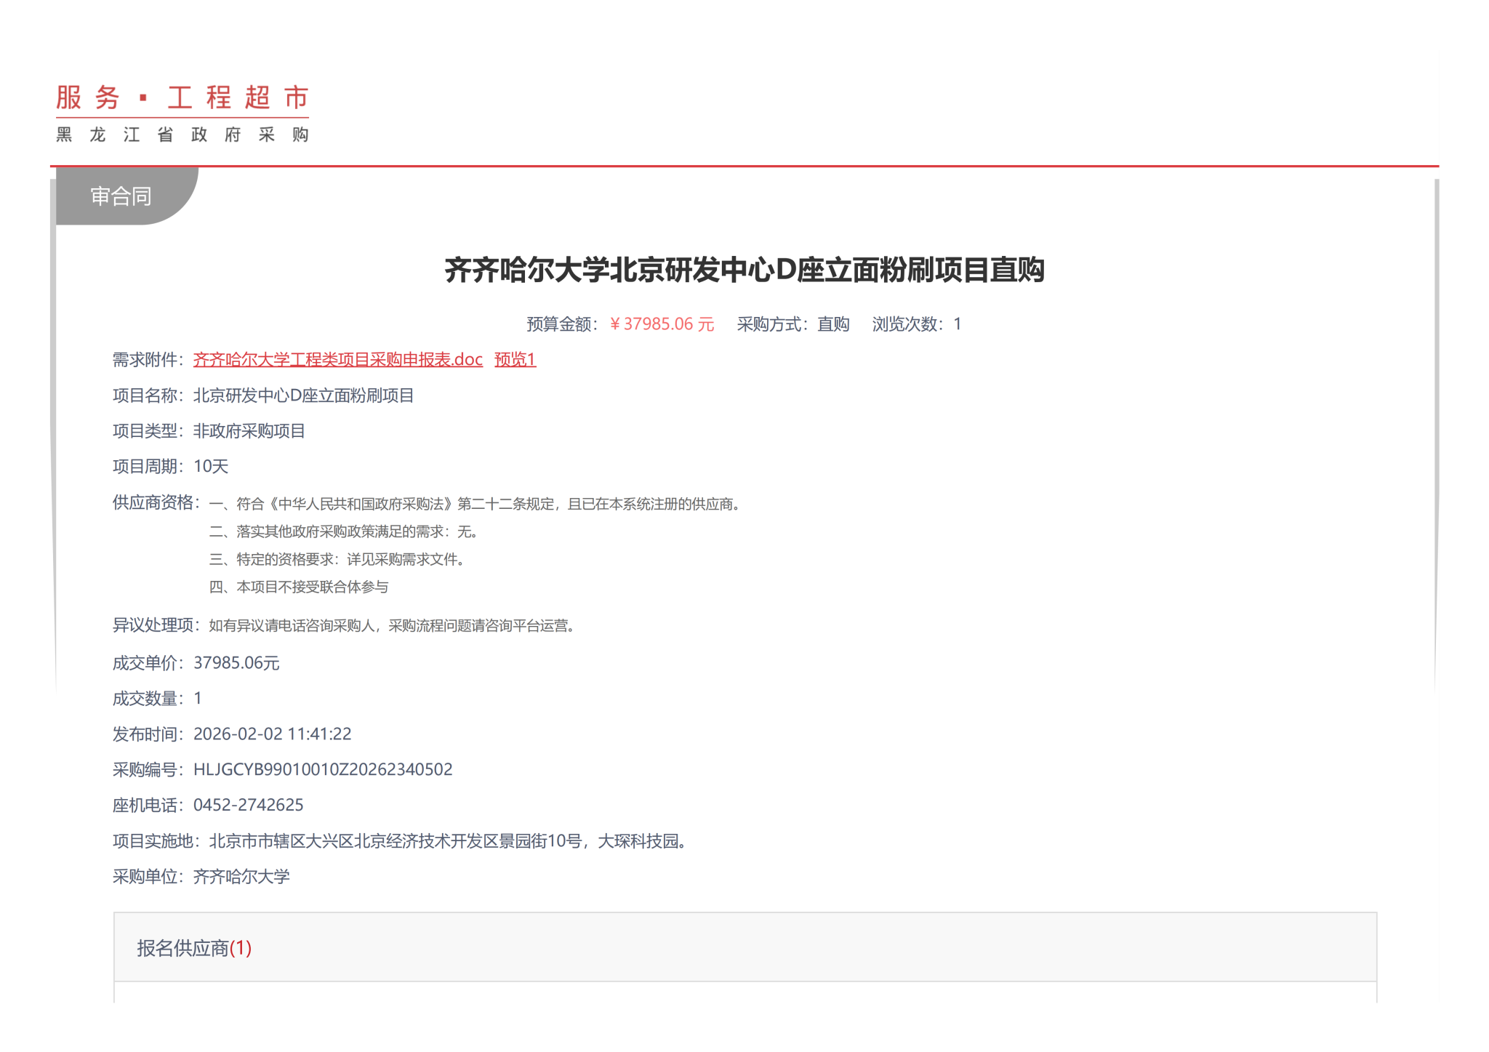Click the procurement number HLJGCYB99010010Z20262340502

click(x=323, y=769)
